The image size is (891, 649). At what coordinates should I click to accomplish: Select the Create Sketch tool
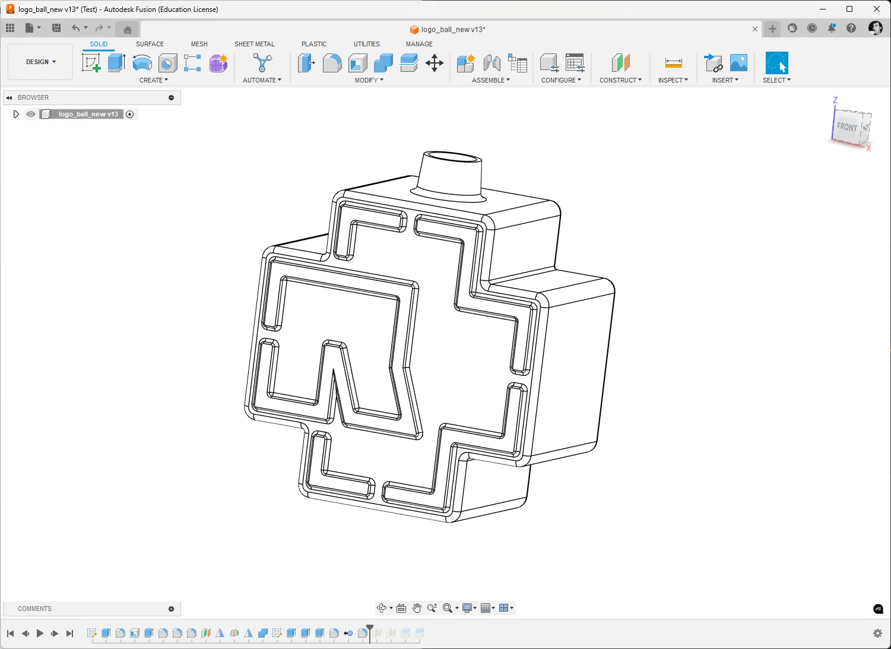point(91,63)
